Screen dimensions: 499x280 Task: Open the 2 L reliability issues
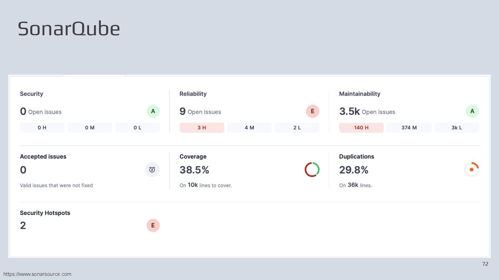tap(297, 128)
